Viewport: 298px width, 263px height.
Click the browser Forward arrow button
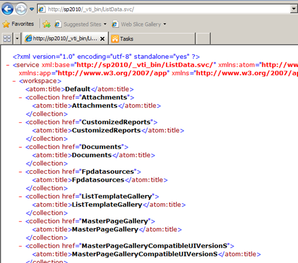tap(21, 9)
